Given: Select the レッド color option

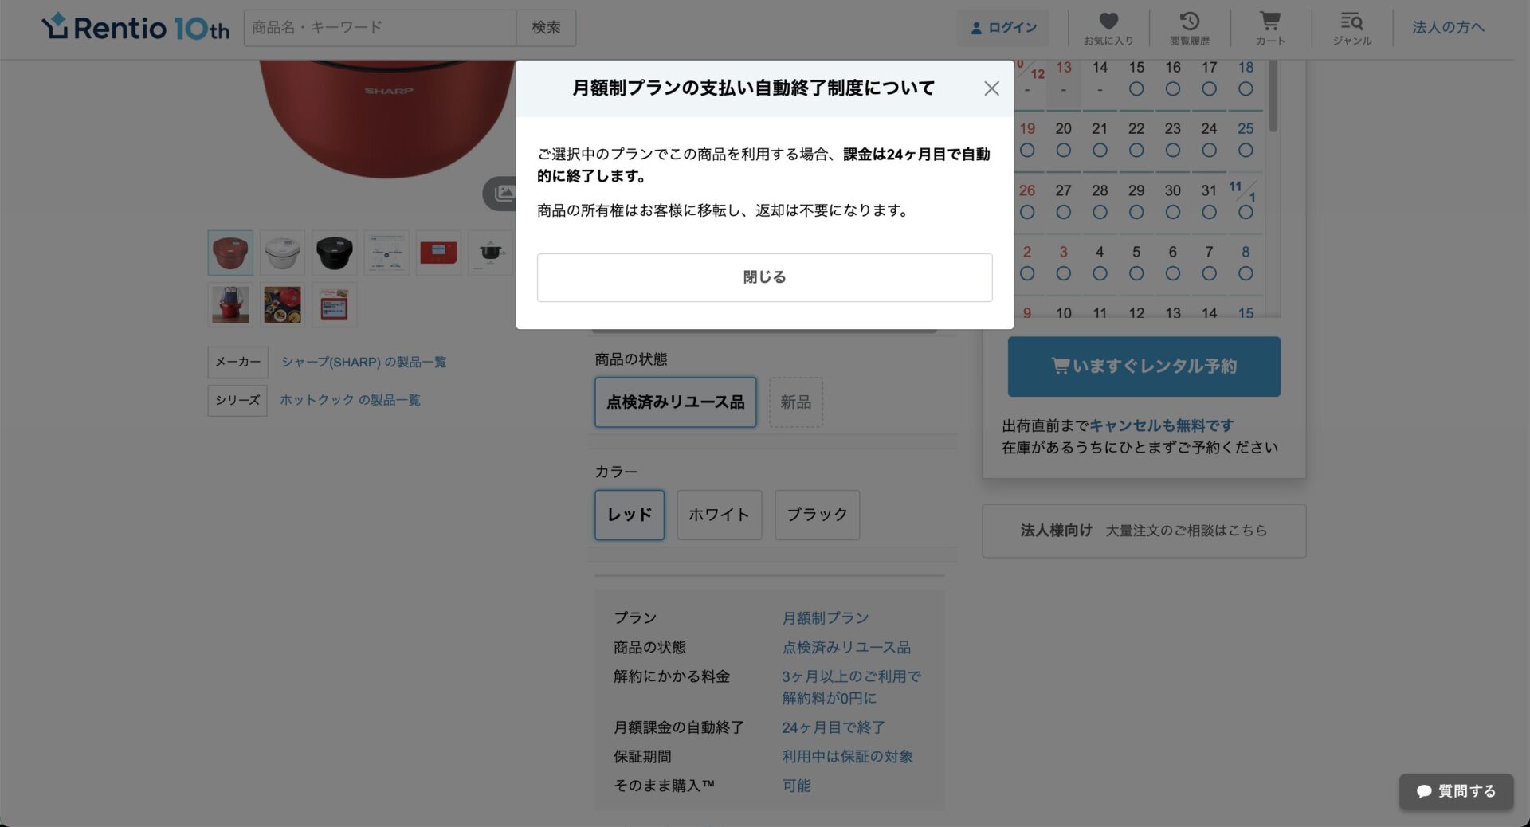Looking at the screenshot, I should [x=629, y=515].
